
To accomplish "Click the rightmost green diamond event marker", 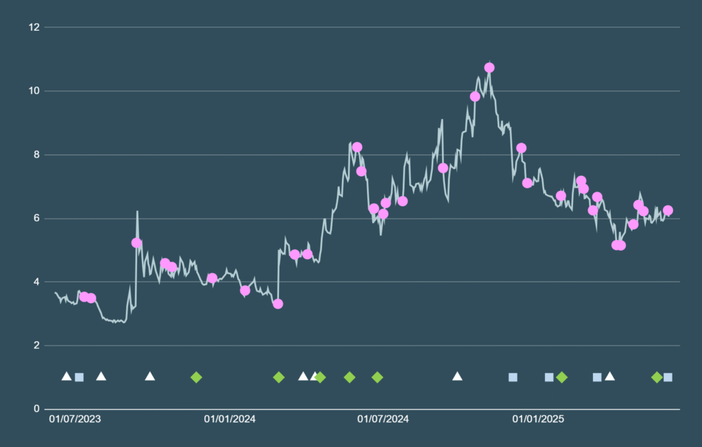I will (657, 378).
